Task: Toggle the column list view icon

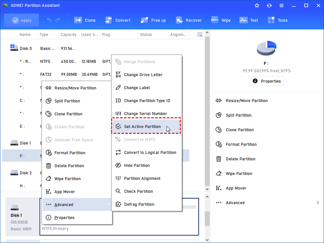Action: pyautogui.click(x=200, y=35)
